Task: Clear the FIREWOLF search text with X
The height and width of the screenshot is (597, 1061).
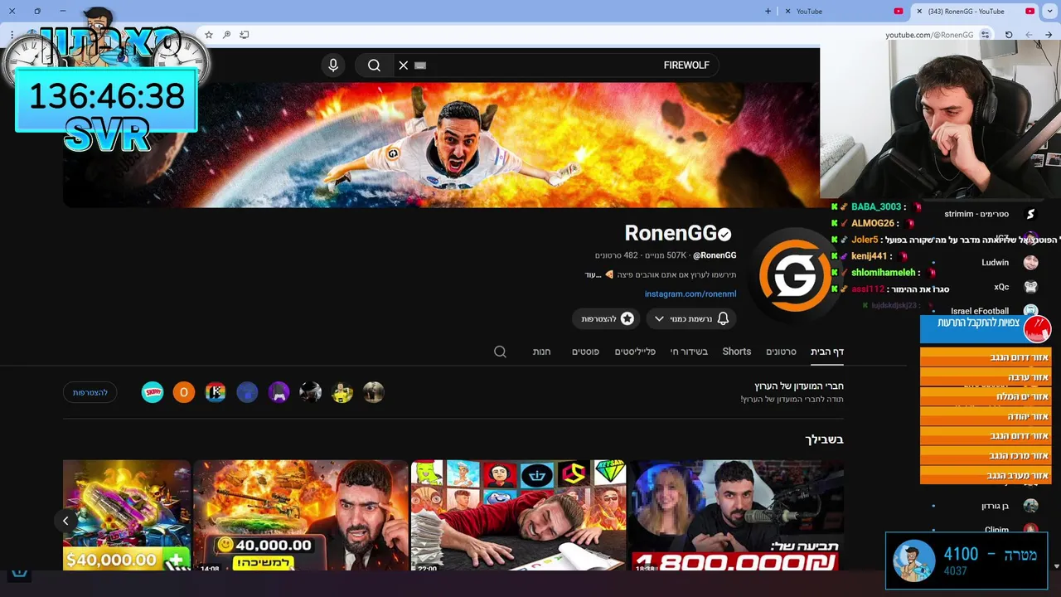Action: (404, 66)
